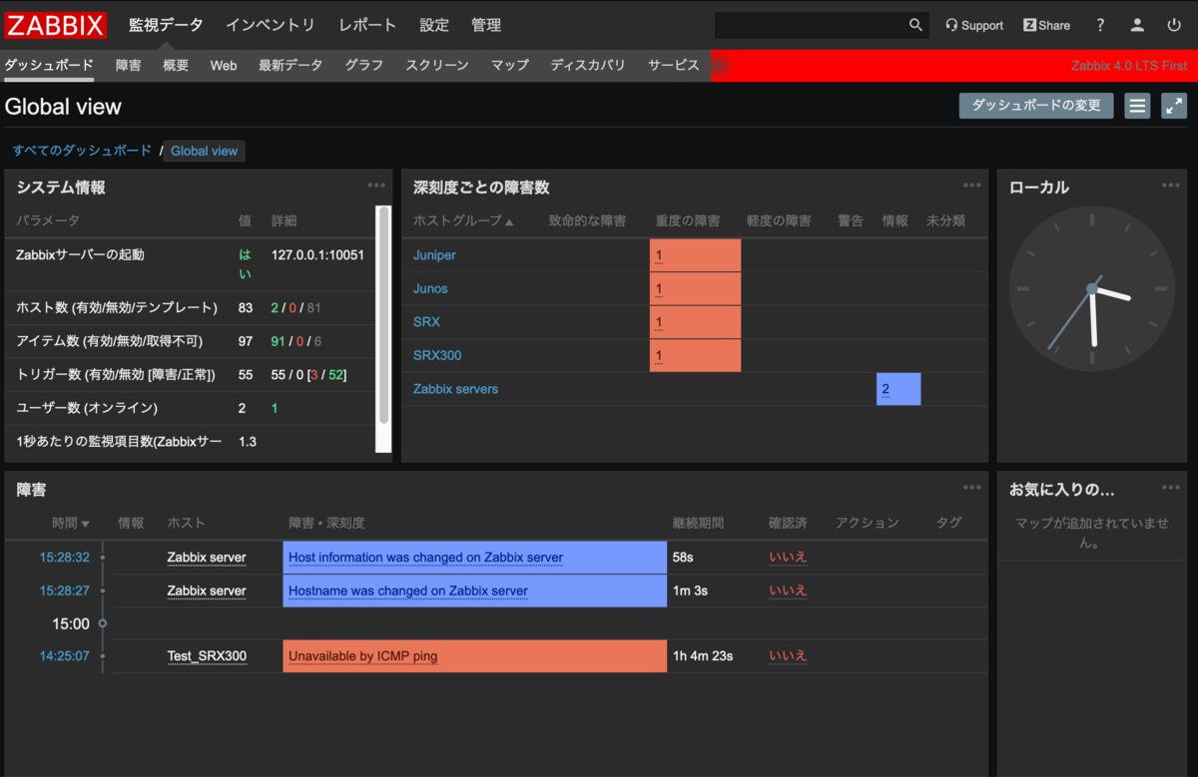Sort by ホストグループ column header
The image size is (1198, 777).
point(463,220)
